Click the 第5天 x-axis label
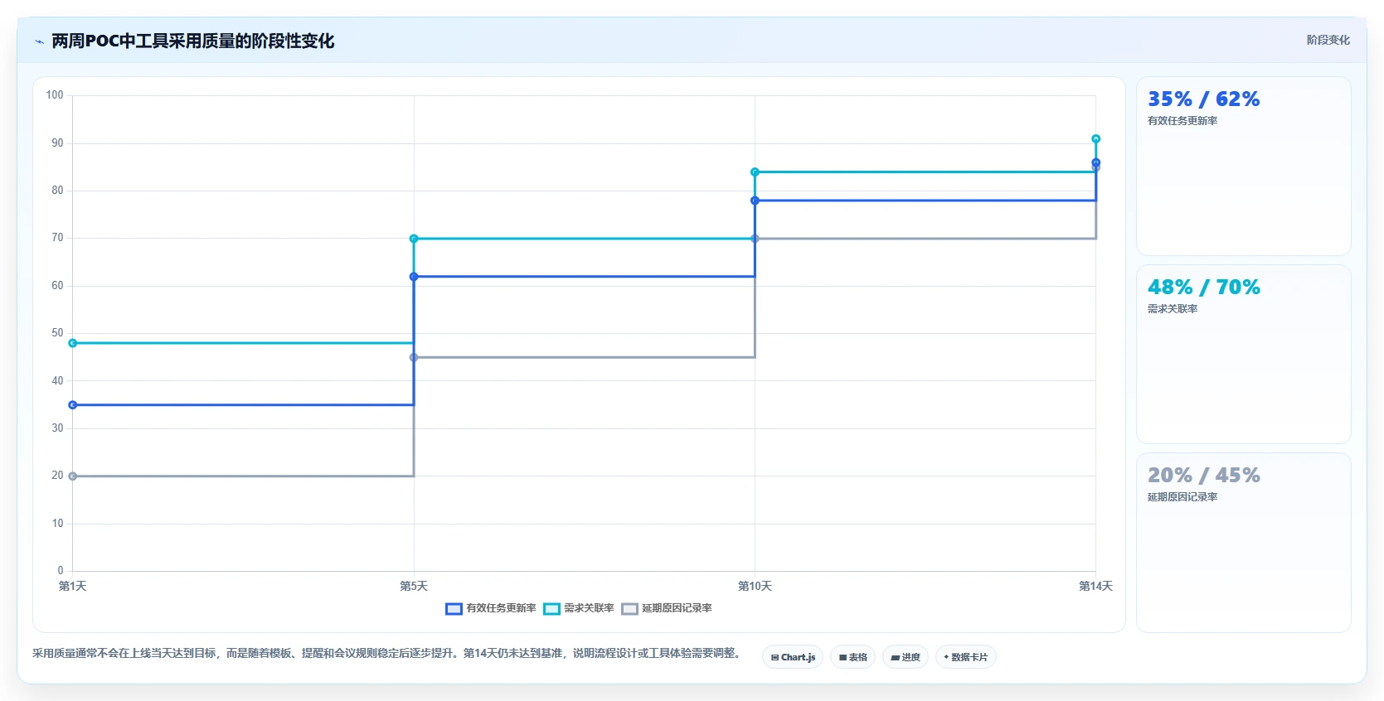Screen dimensions: 1384x701 tap(414, 586)
